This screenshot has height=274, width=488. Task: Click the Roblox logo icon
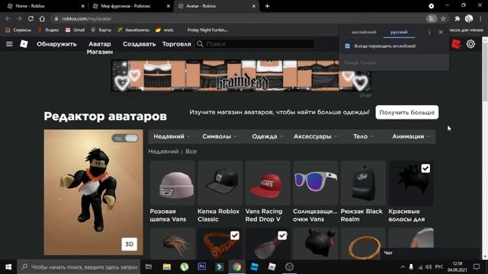pyautogui.click(x=24, y=44)
